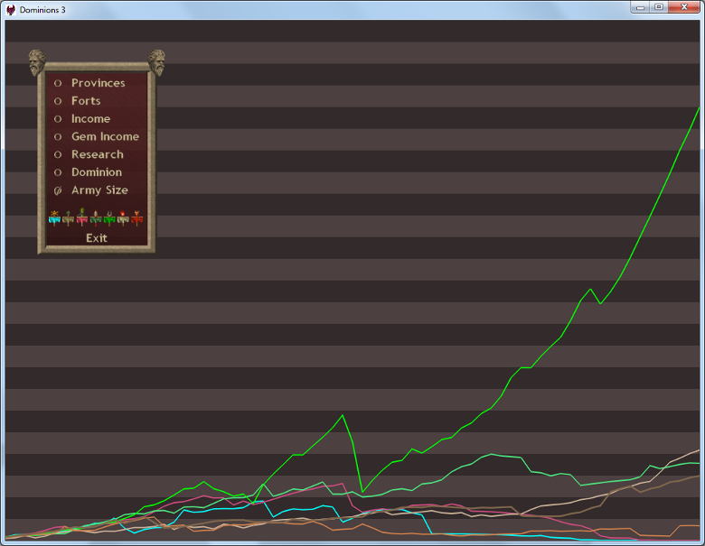Viewport: 705px width, 546px height.
Task: Click the Dominions 3 title bar icon
Action: click(x=11, y=9)
